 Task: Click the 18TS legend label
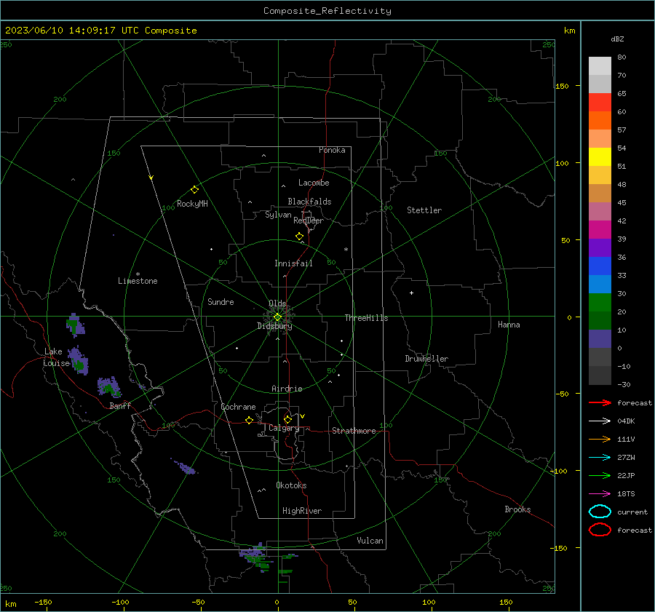[626, 494]
